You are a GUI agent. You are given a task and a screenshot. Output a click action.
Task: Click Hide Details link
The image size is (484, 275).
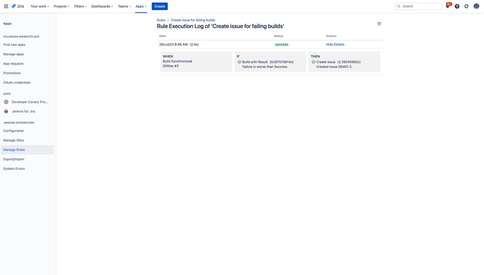tap(335, 45)
